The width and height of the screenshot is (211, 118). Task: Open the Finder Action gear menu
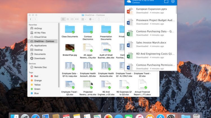point(91,19)
